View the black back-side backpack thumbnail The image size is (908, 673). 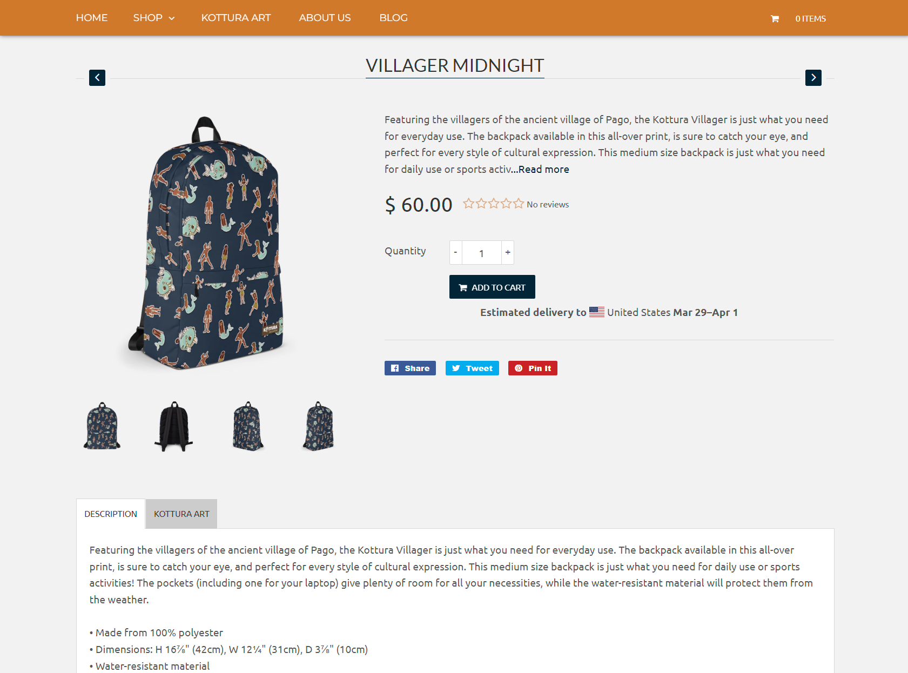[173, 427]
